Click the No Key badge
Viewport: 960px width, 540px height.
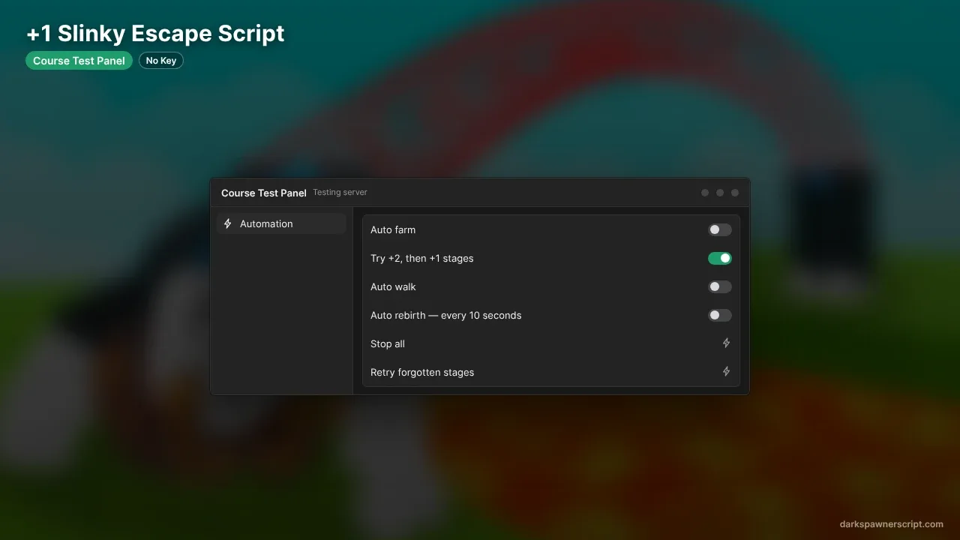pos(161,61)
